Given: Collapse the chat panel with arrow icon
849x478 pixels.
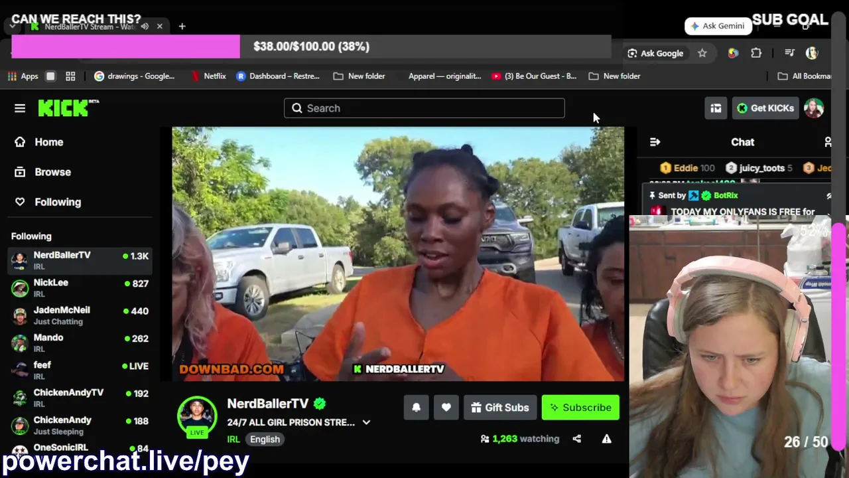Looking at the screenshot, I should point(655,142).
